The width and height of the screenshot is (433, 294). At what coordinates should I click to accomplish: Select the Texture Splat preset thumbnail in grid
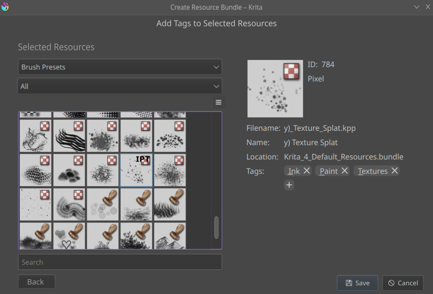click(136, 170)
